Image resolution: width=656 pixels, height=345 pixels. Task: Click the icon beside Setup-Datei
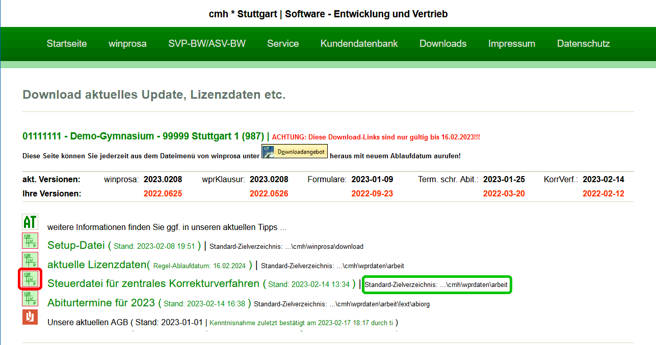[x=30, y=241]
